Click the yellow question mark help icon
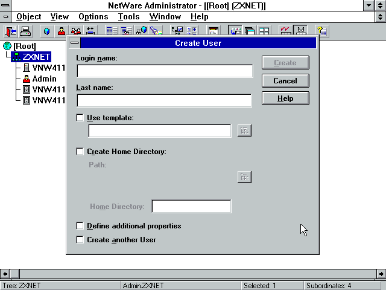386x290 pixels. click(322, 31)
